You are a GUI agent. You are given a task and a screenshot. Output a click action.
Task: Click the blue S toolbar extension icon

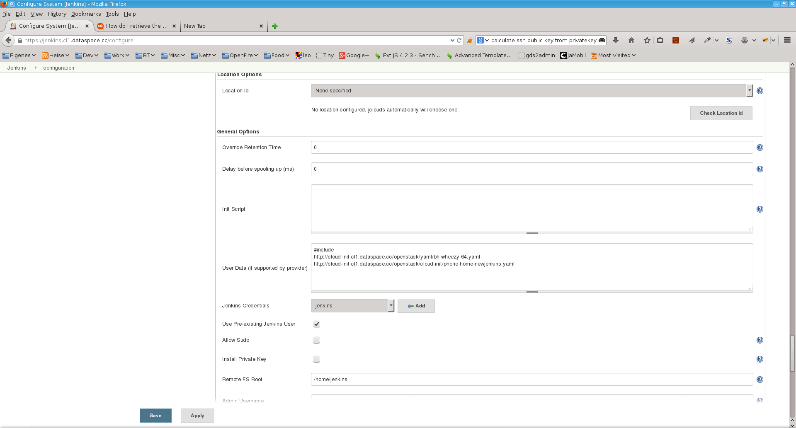[729, 40]
